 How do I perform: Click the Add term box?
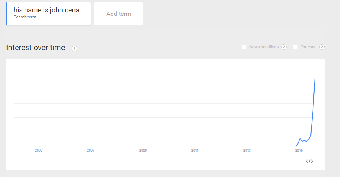119,14
